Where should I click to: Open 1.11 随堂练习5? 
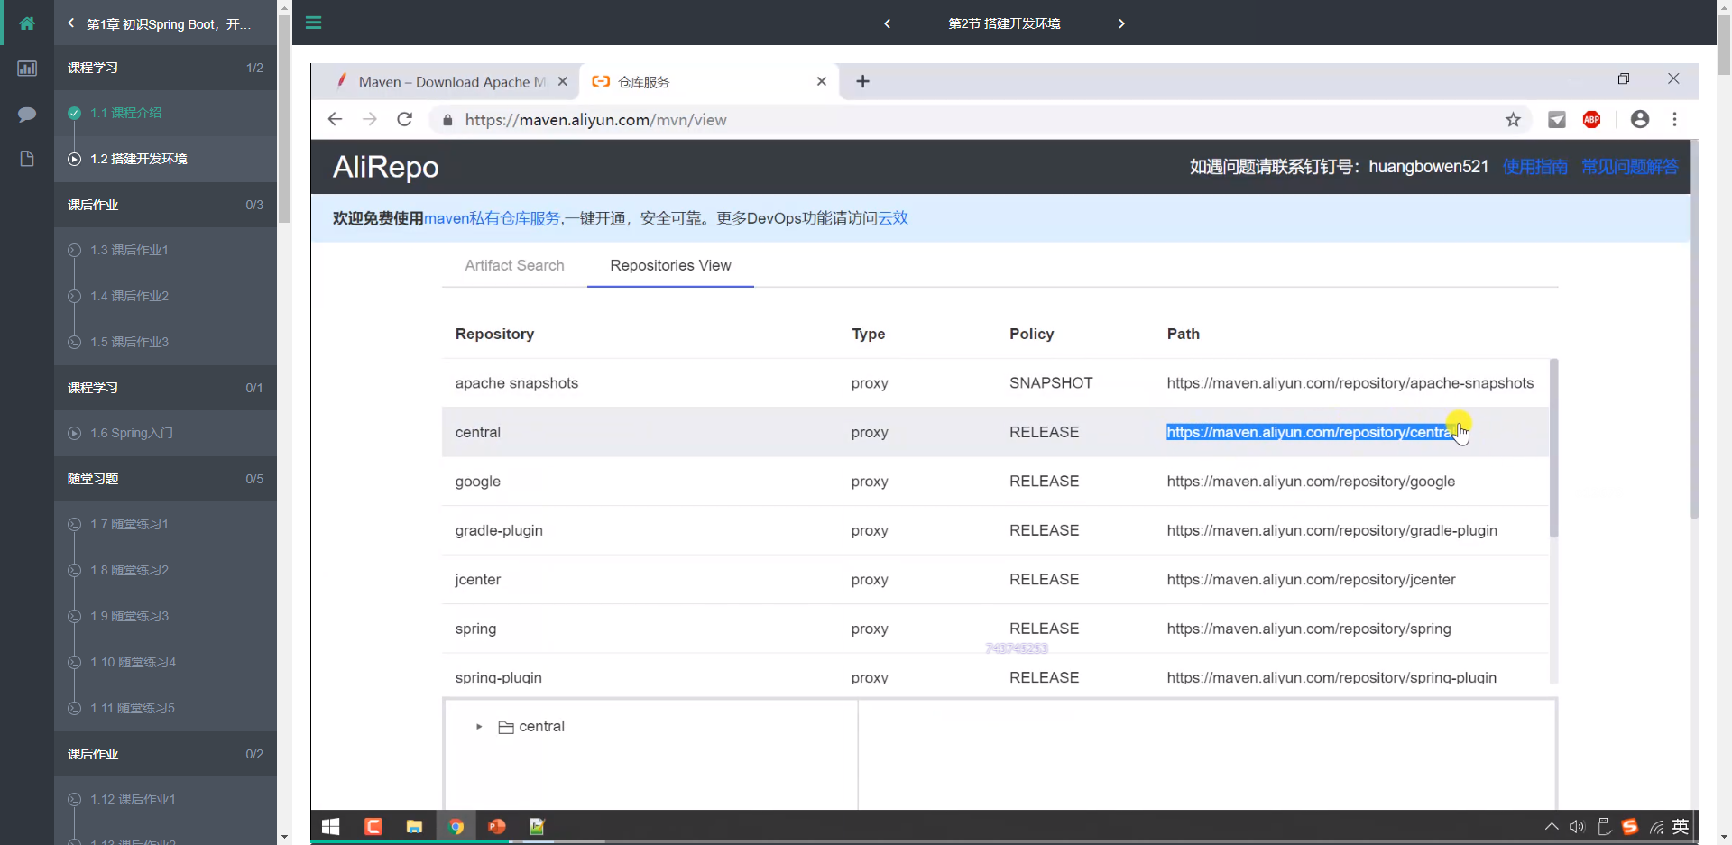click(165, 708)
